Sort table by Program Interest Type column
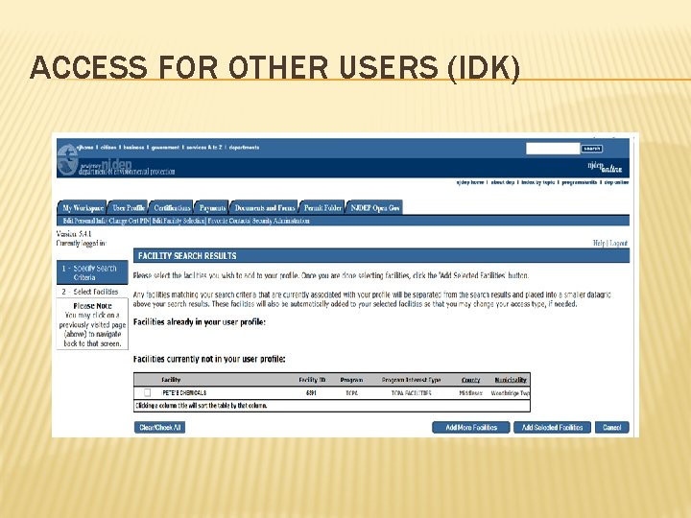691x518 pixels. click(411, 379)
